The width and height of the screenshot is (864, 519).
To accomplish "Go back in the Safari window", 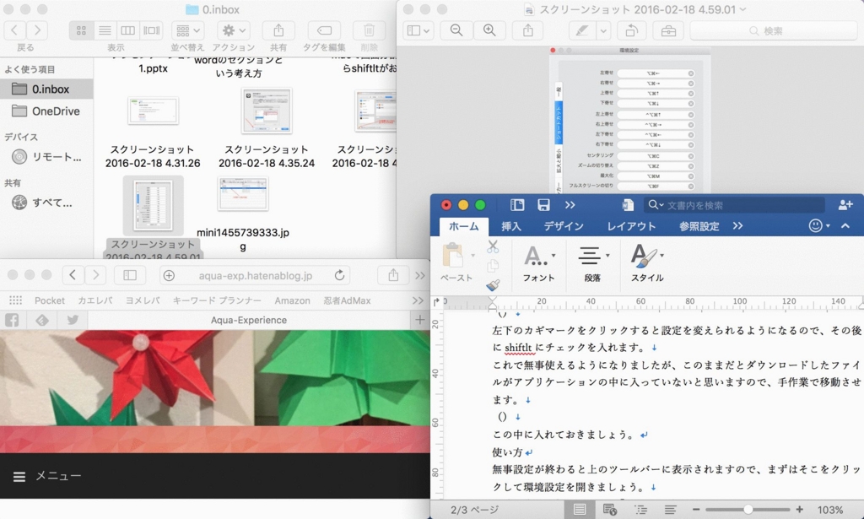I will tap(73, 274).
